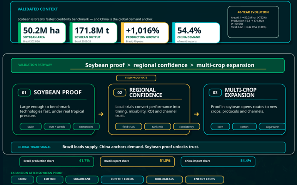Viewport: 297px width, 185px height.
Task: Click the 171.8M t soybean output card
Action: pyautogui.click(x=93, y=33)
